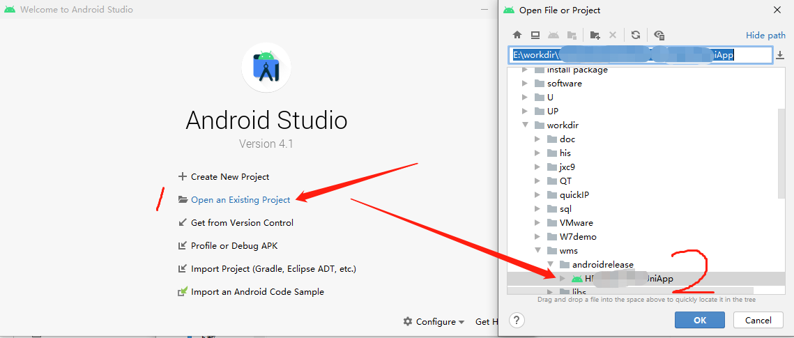This screenshot has height=338, width=794.
Task: Click the help question mark button
Action: click(517, 320)
